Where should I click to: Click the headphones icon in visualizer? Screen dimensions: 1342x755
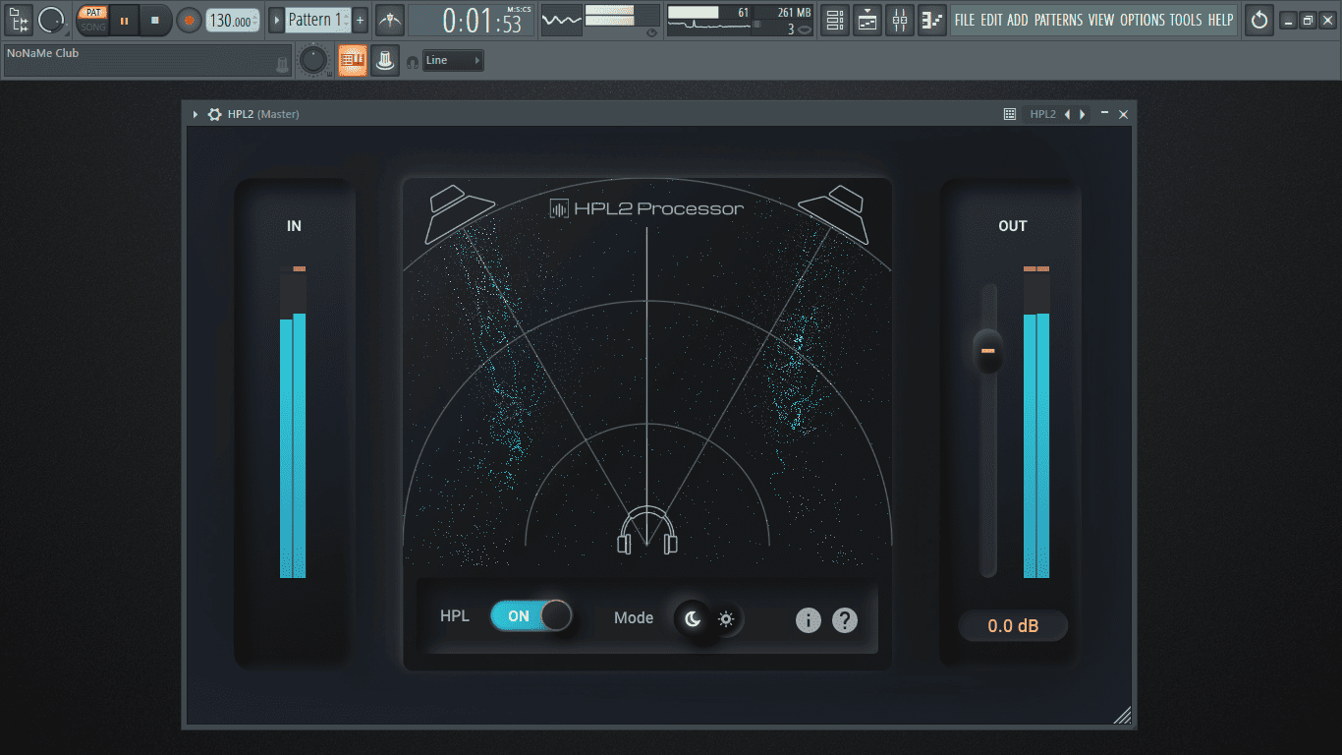(x=647, y=531)
